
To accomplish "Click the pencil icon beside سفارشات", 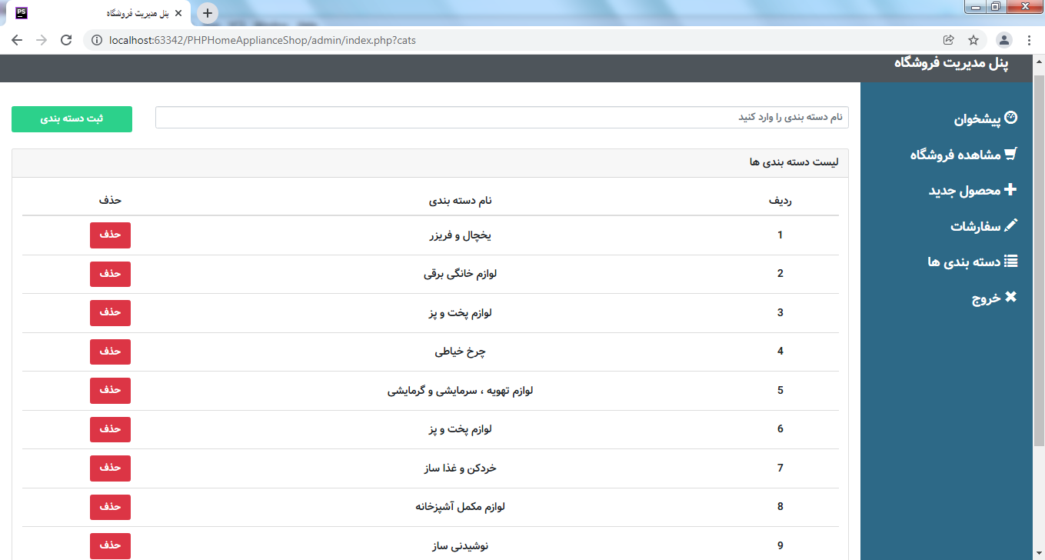I will [1010, 225].
